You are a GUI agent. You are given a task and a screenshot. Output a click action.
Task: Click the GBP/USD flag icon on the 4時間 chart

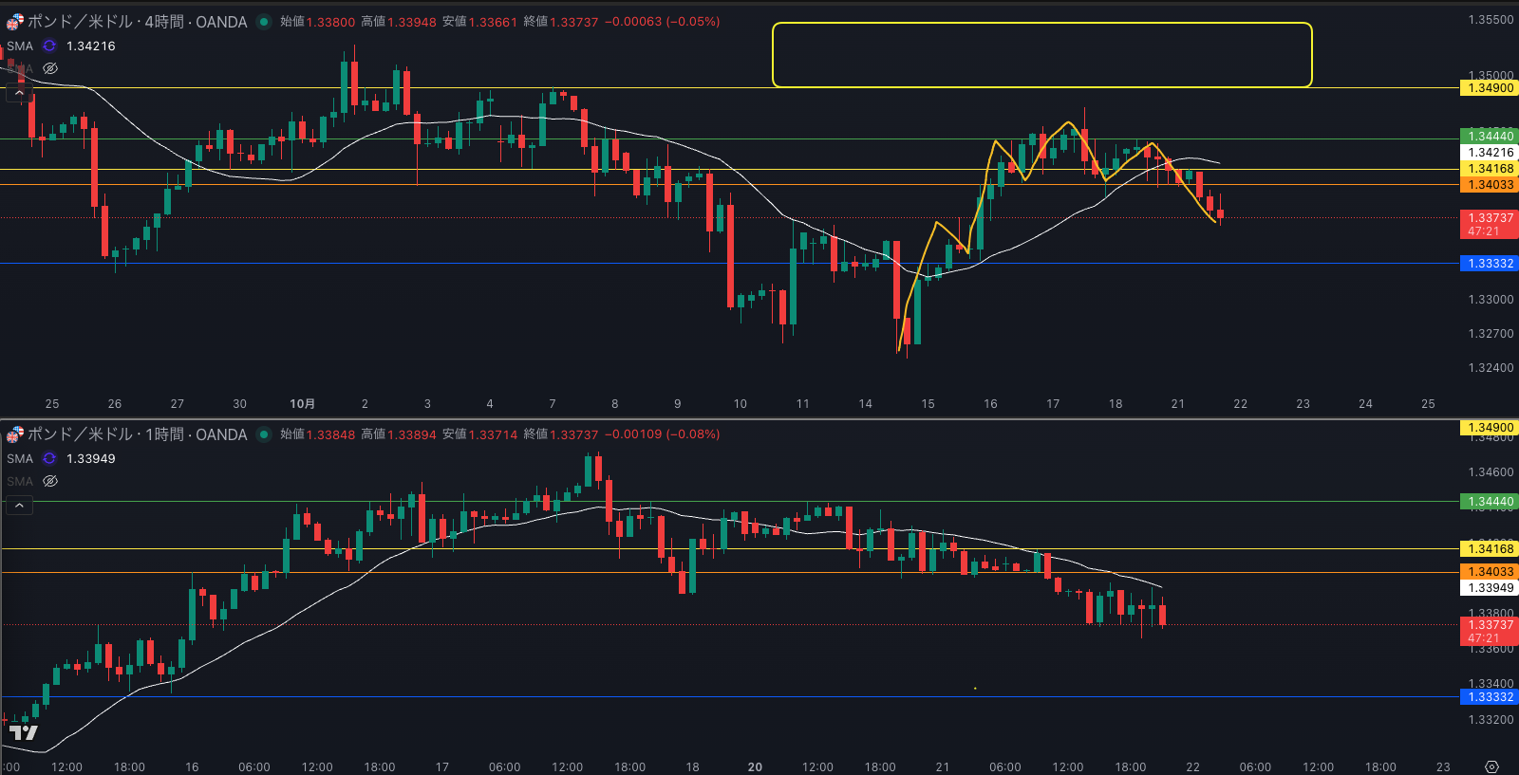[x=15, y=22]
